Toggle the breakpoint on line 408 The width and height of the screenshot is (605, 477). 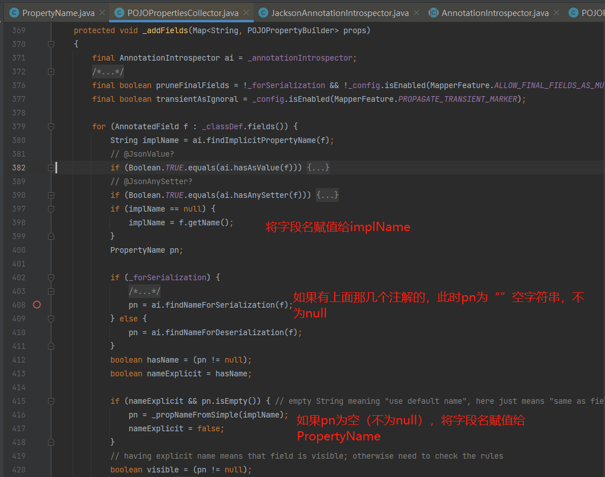pos(37,305)
